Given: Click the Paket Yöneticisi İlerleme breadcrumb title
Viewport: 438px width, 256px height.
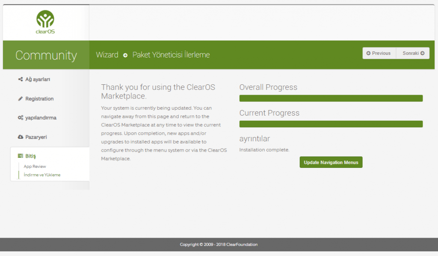Looking at the screenshot, I should [x=171, y=55].
